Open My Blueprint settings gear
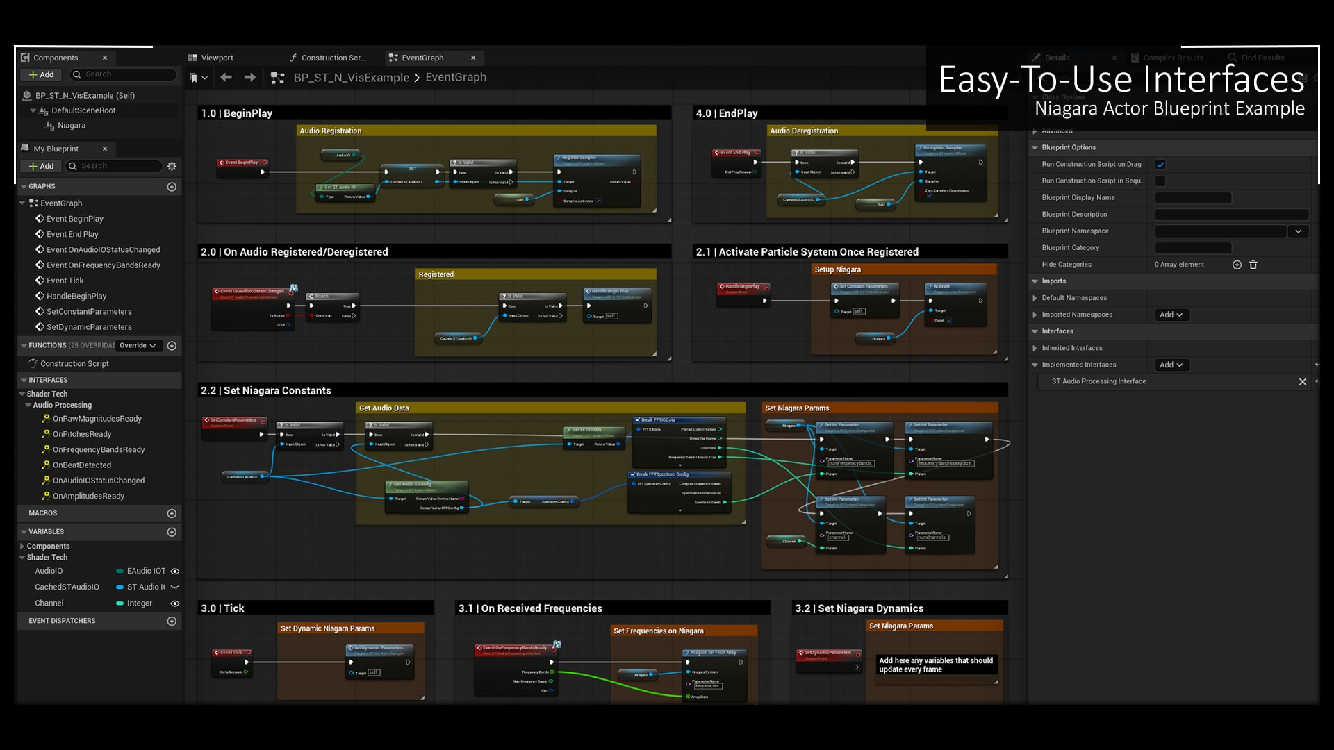This screenshot has height=750, width=1334. pos(172,166)
